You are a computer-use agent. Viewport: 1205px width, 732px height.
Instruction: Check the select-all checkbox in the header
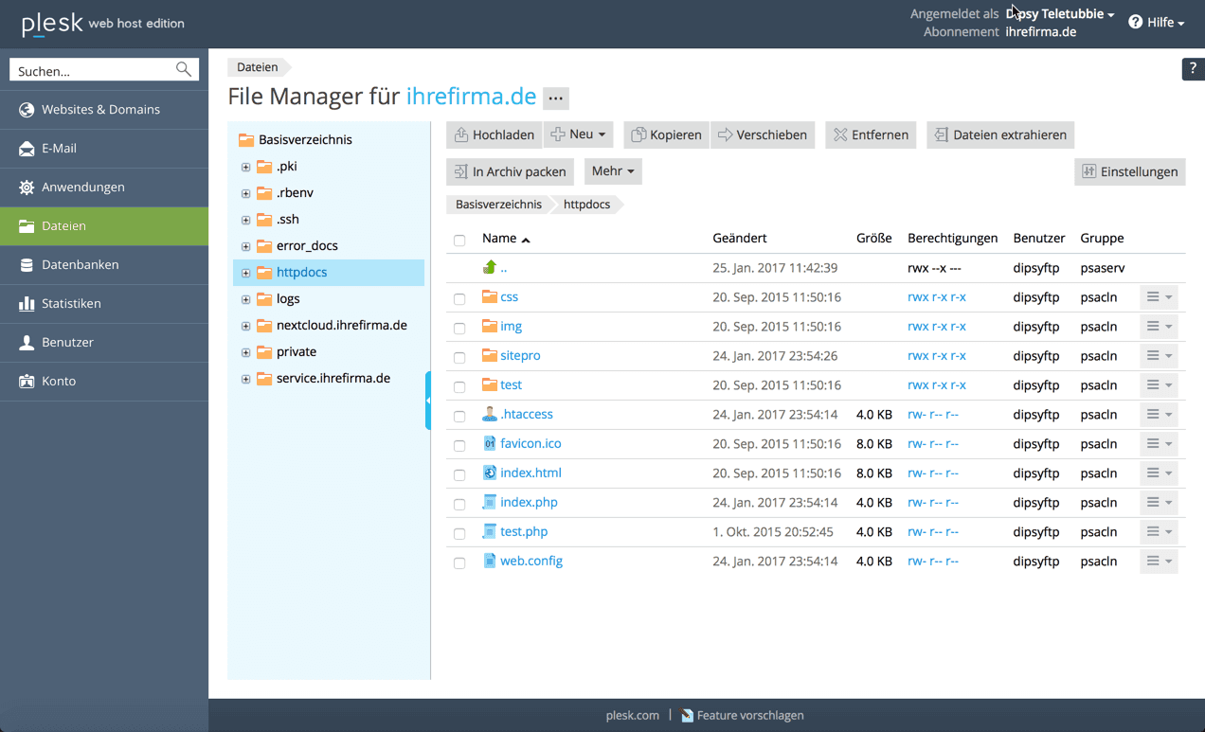pyautogui.click(x=459, y=241)
